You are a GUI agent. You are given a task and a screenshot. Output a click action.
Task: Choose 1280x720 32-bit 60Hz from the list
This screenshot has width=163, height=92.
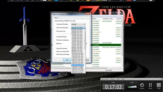click(77, 59)
